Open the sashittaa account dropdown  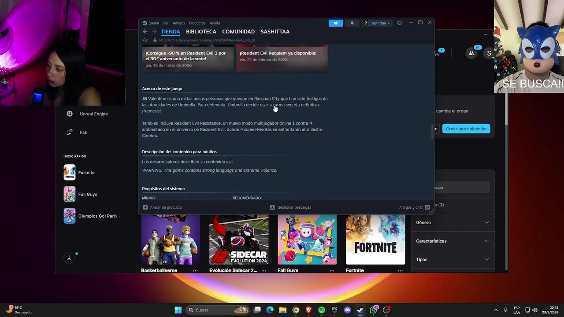(x=380, y=23)
